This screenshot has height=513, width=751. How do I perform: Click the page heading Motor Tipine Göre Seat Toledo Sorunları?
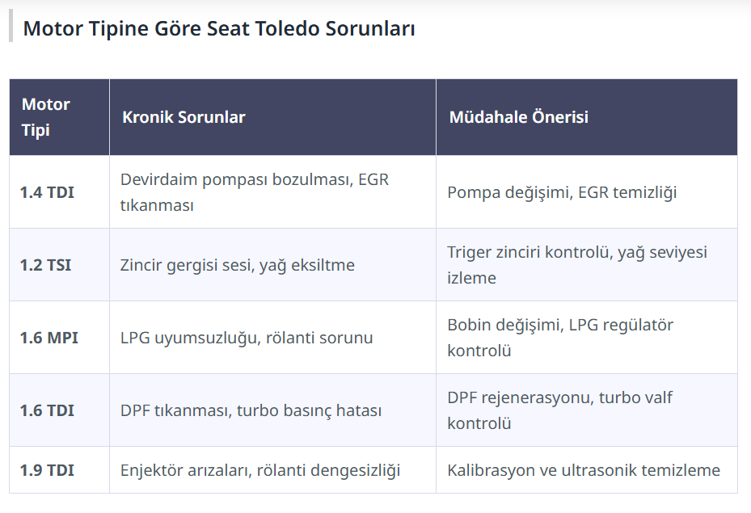click(219, 29)
